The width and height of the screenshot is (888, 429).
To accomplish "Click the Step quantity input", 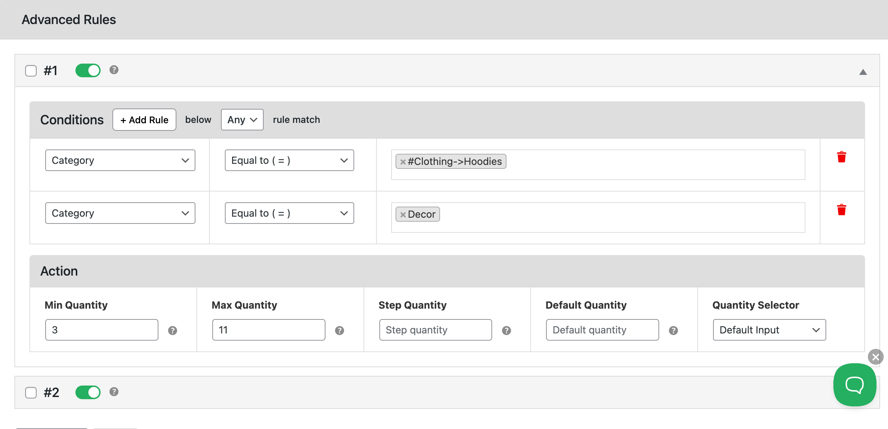I will [436, 330].
